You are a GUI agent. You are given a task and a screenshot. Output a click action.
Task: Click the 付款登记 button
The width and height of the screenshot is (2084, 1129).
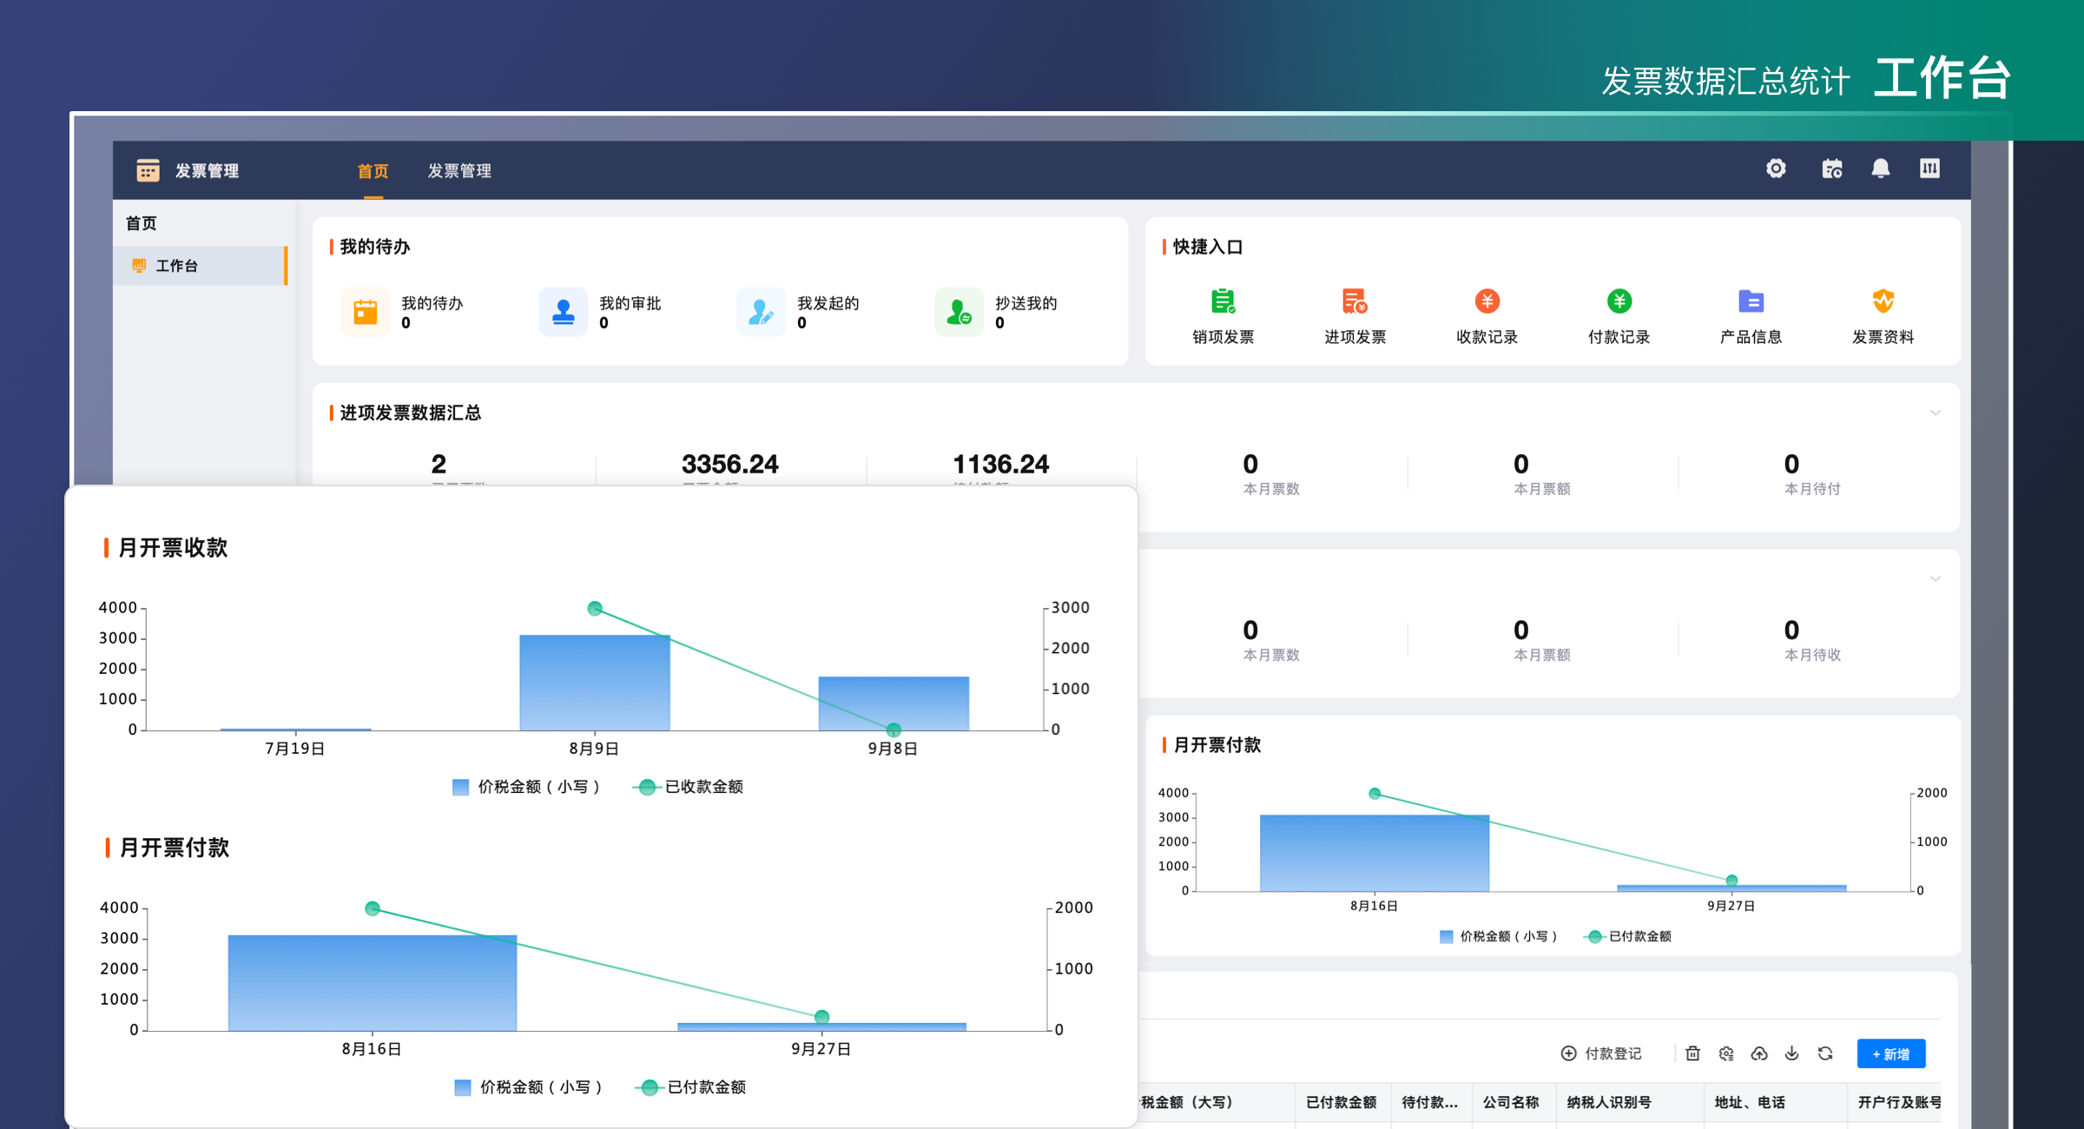coord(1601,1053)
